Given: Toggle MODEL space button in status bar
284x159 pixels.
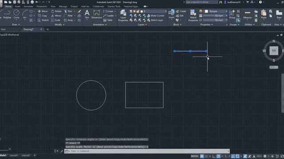Looking at the screenshot, I should click(x=195, y=156).
